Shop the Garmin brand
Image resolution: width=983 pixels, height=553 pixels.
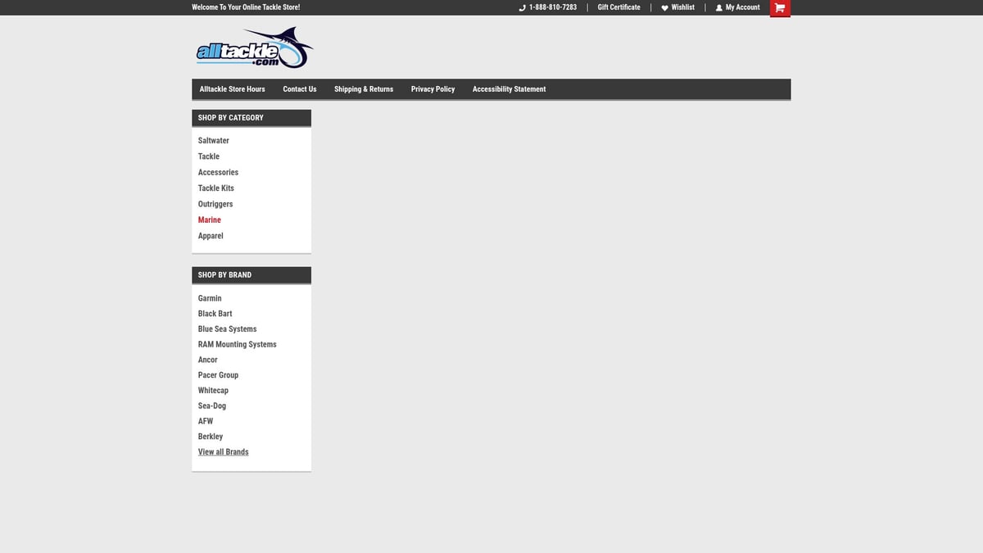tap(210, 298)
